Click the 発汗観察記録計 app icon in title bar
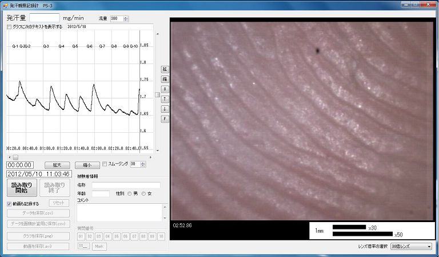The image size is (439, 257). pyautogui.click(x=5, y=5)
